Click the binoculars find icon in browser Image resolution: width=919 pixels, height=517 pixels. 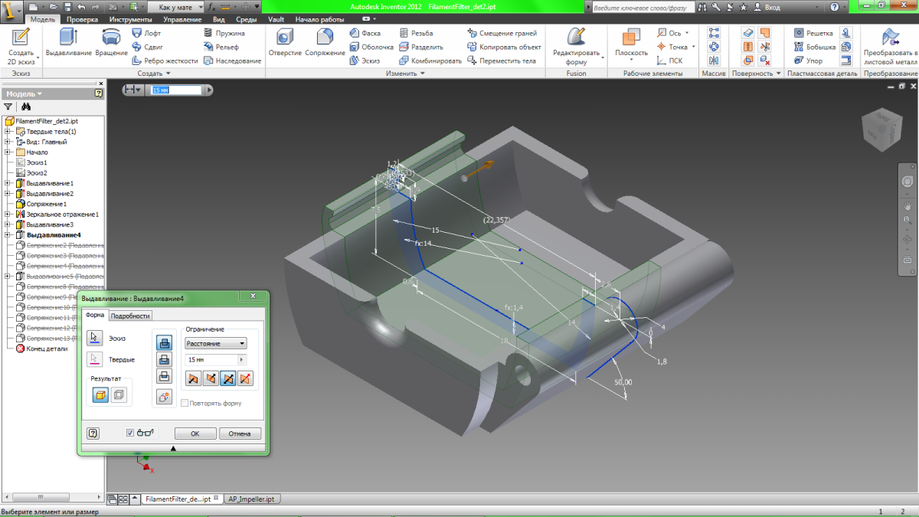(x=25, y=107)
